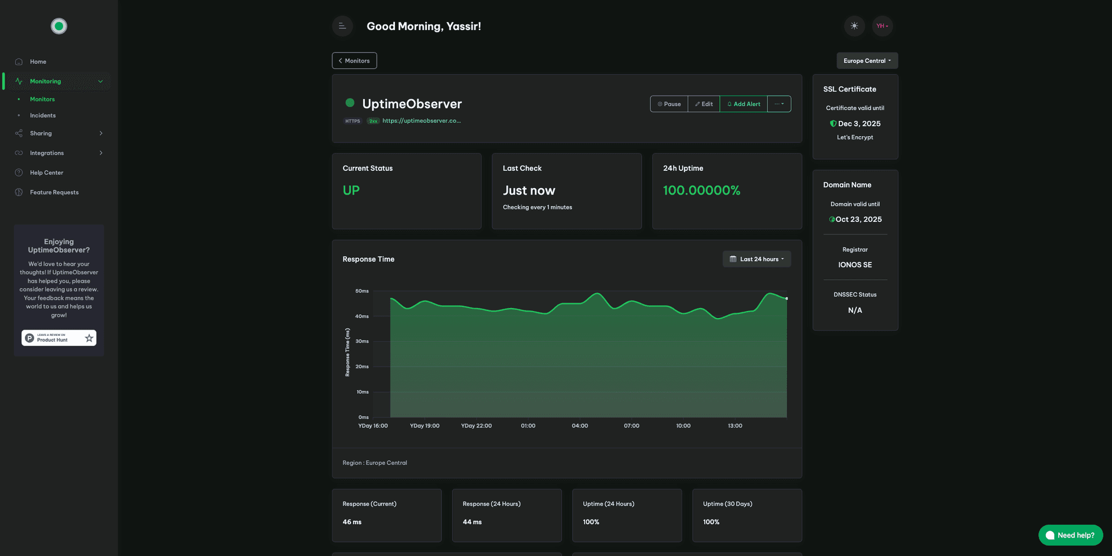
Task: Open the more options ellipsis dropdown
Action: [x=779, y=104]
